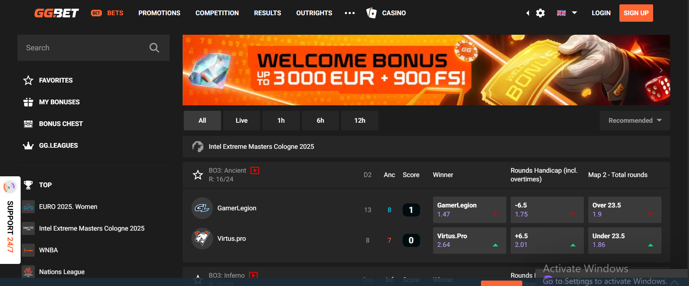The height and width of the screenshot is (286, 689).
Task: Bet on Virtus.Pro winner at 2.64
Action: (x=470, y=240)
